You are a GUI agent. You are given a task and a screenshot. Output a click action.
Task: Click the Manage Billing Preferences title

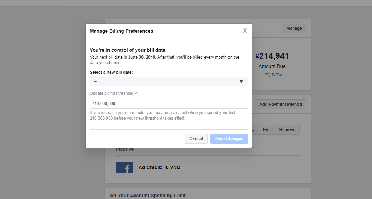point(121,31)
